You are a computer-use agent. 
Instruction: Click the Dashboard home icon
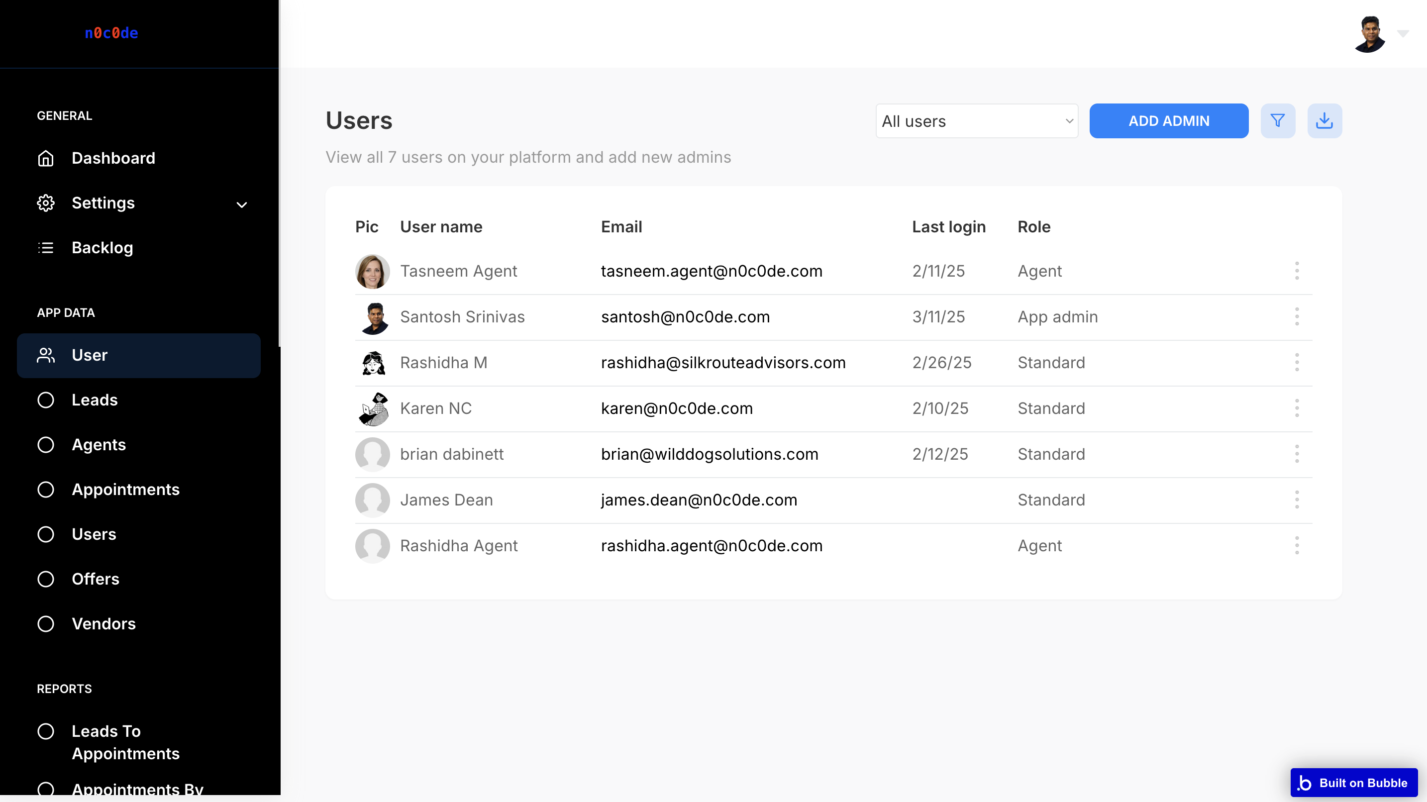point(46,158)
